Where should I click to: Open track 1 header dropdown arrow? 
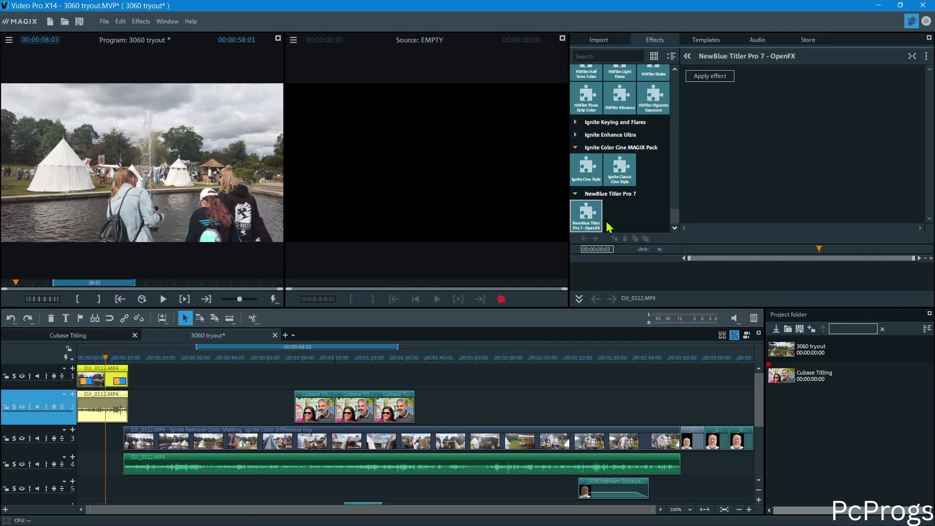[64, 369]
